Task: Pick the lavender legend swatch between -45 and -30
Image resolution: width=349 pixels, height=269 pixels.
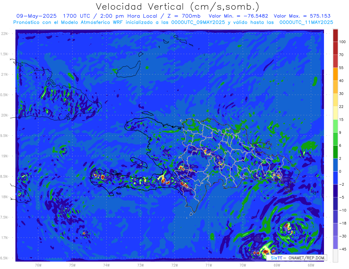Action: 335,242
